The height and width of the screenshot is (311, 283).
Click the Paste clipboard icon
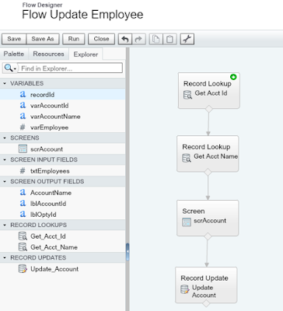click(x=169, y=39)
